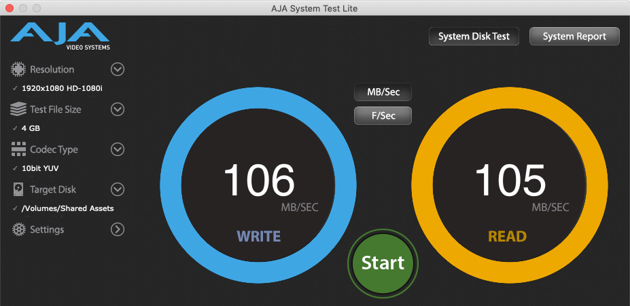Select the /Volumes/Shared Assets target option
Image resolution: width=630 pixels, height=306 pixels.
coord(67,208)
